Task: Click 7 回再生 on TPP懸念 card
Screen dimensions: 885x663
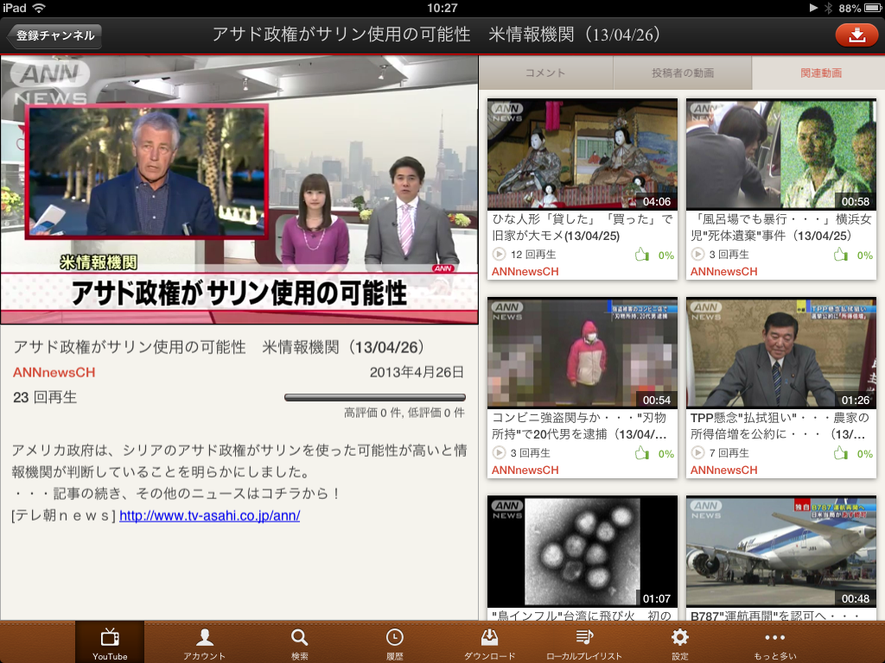Action: click(729, 452)
